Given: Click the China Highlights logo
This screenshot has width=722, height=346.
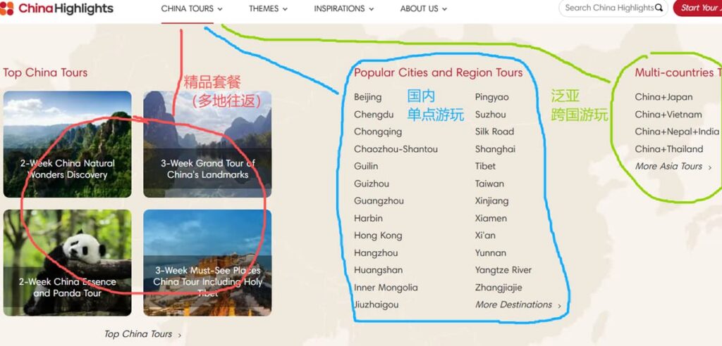Looking at the screenshot, I should tap(56, 8).
